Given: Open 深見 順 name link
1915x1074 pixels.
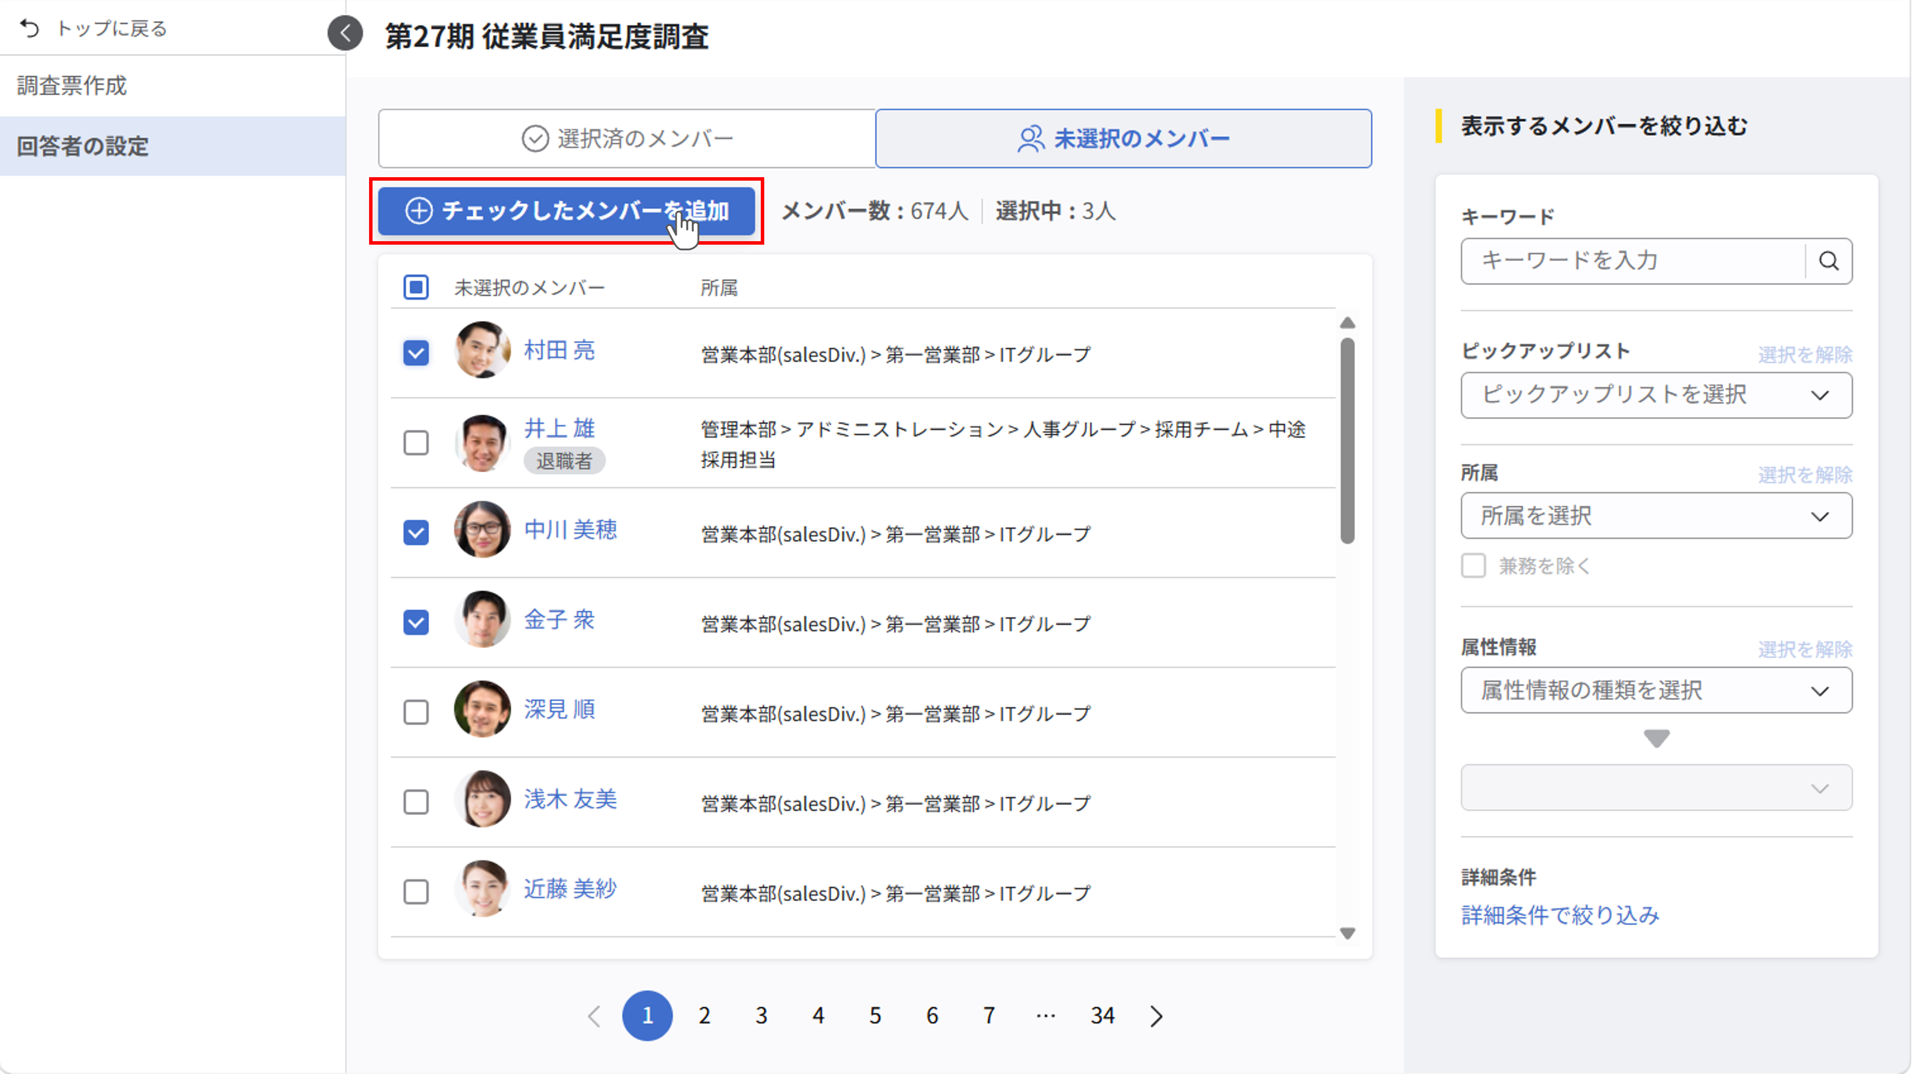Looking at the screenshot, I should pos(559,710).
